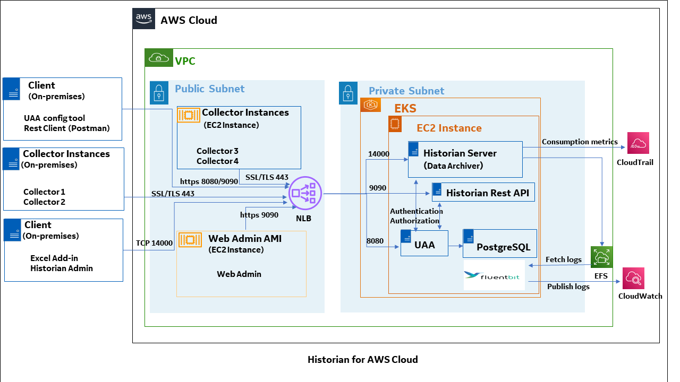
Task: Click "SSL/TLS 443" beside on-premises collectors
Action: point(173,194)
